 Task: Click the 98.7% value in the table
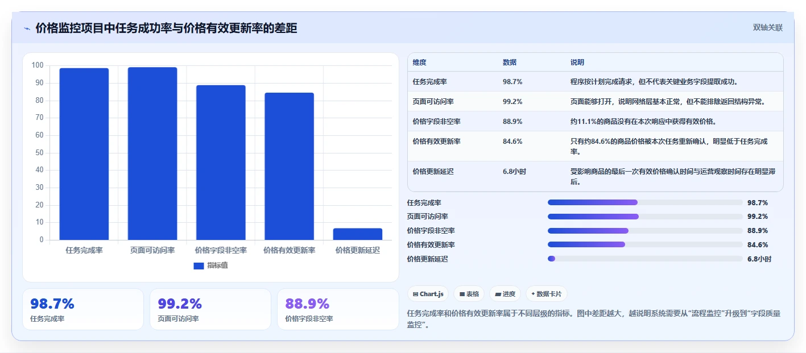tap(512, 82)
